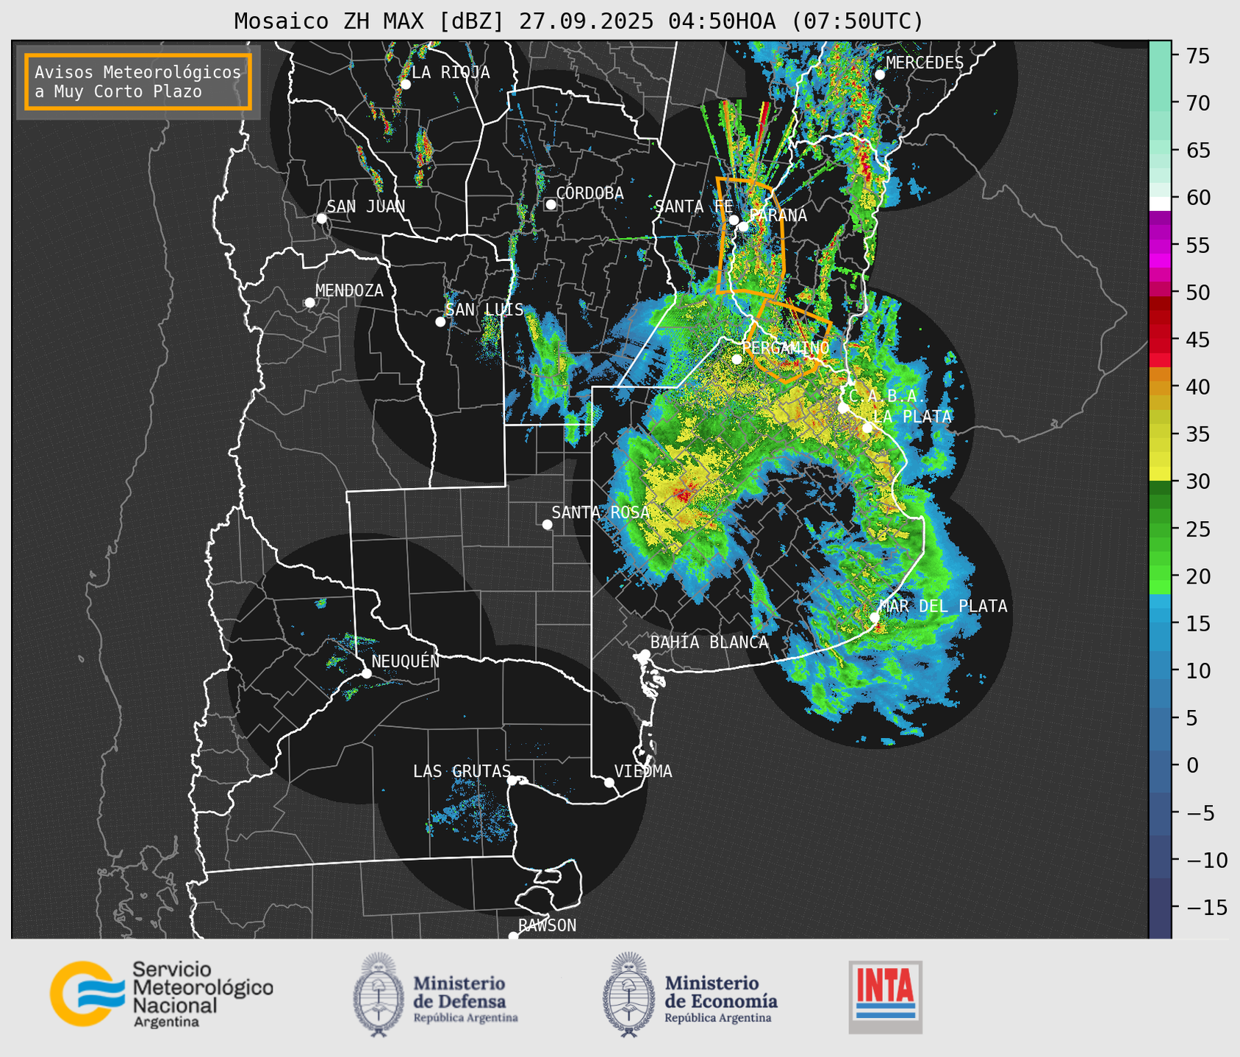Screen dimensions: 1240x1057
Task: Click the SAN JUAN city marker dot
Action: coord(321,218)
